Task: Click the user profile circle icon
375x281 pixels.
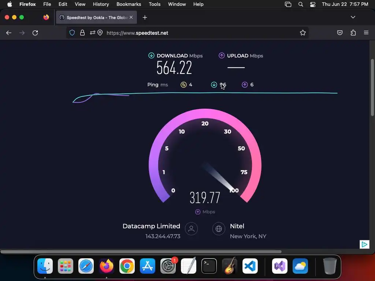Action: point(191,229)
